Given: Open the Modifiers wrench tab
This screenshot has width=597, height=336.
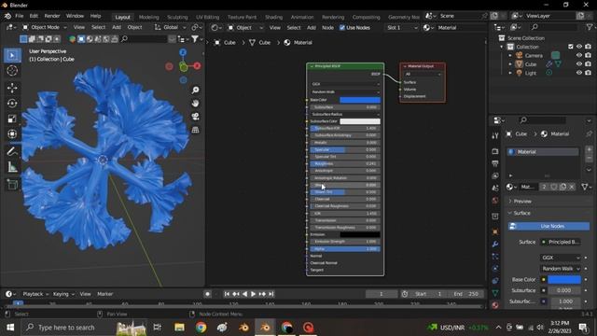Looking at the screenshot, I should pyautogui.click(x=495, y=245).
